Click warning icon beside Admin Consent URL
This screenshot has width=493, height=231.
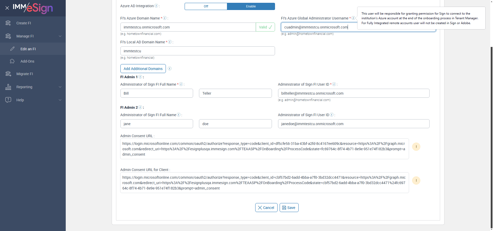pyautogui.click(x=416, y=147)
